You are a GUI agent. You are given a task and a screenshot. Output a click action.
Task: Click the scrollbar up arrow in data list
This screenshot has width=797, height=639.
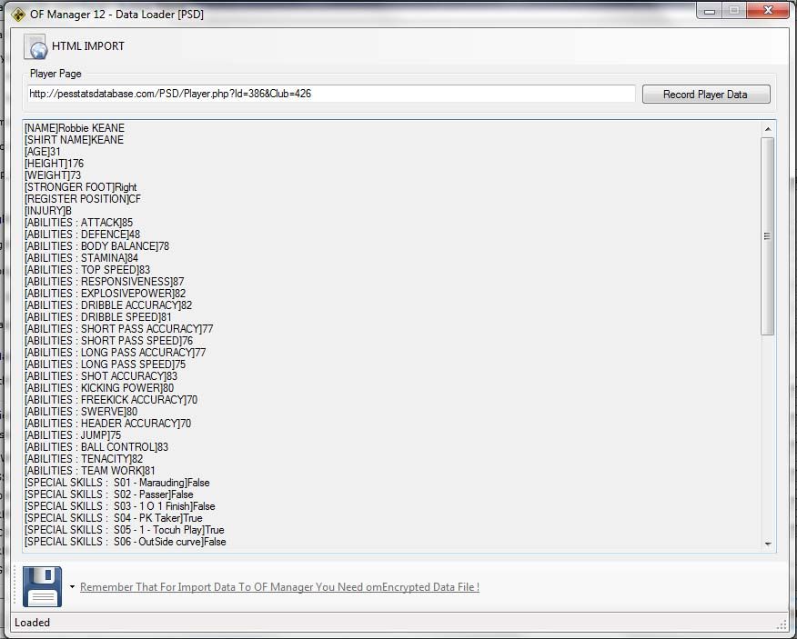tap(768, 129)
